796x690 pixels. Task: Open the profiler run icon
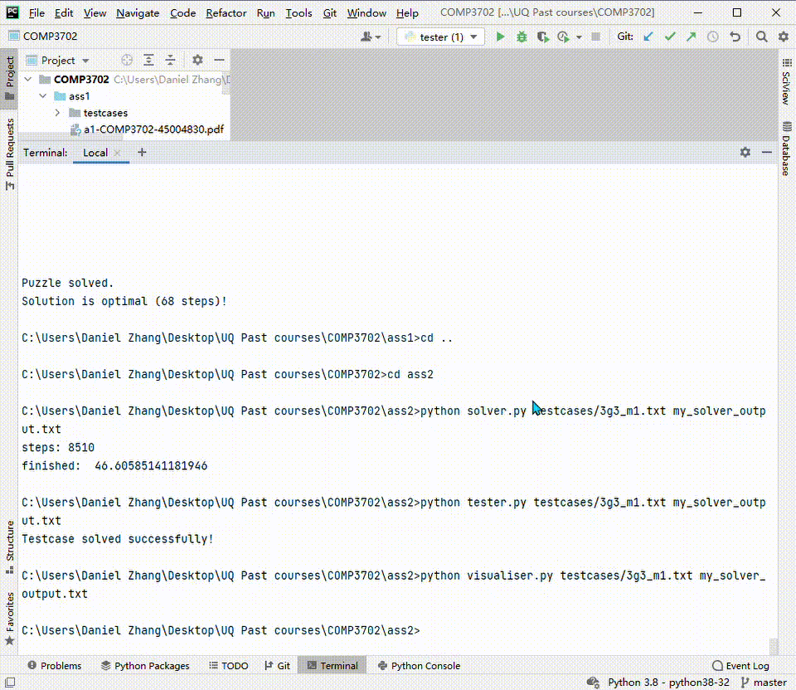click(x=563, y=36)
